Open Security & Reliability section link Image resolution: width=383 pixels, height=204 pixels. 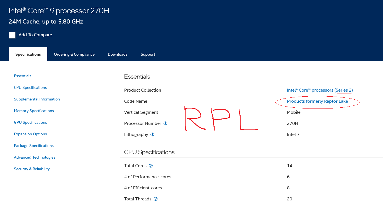coord(32,169)
